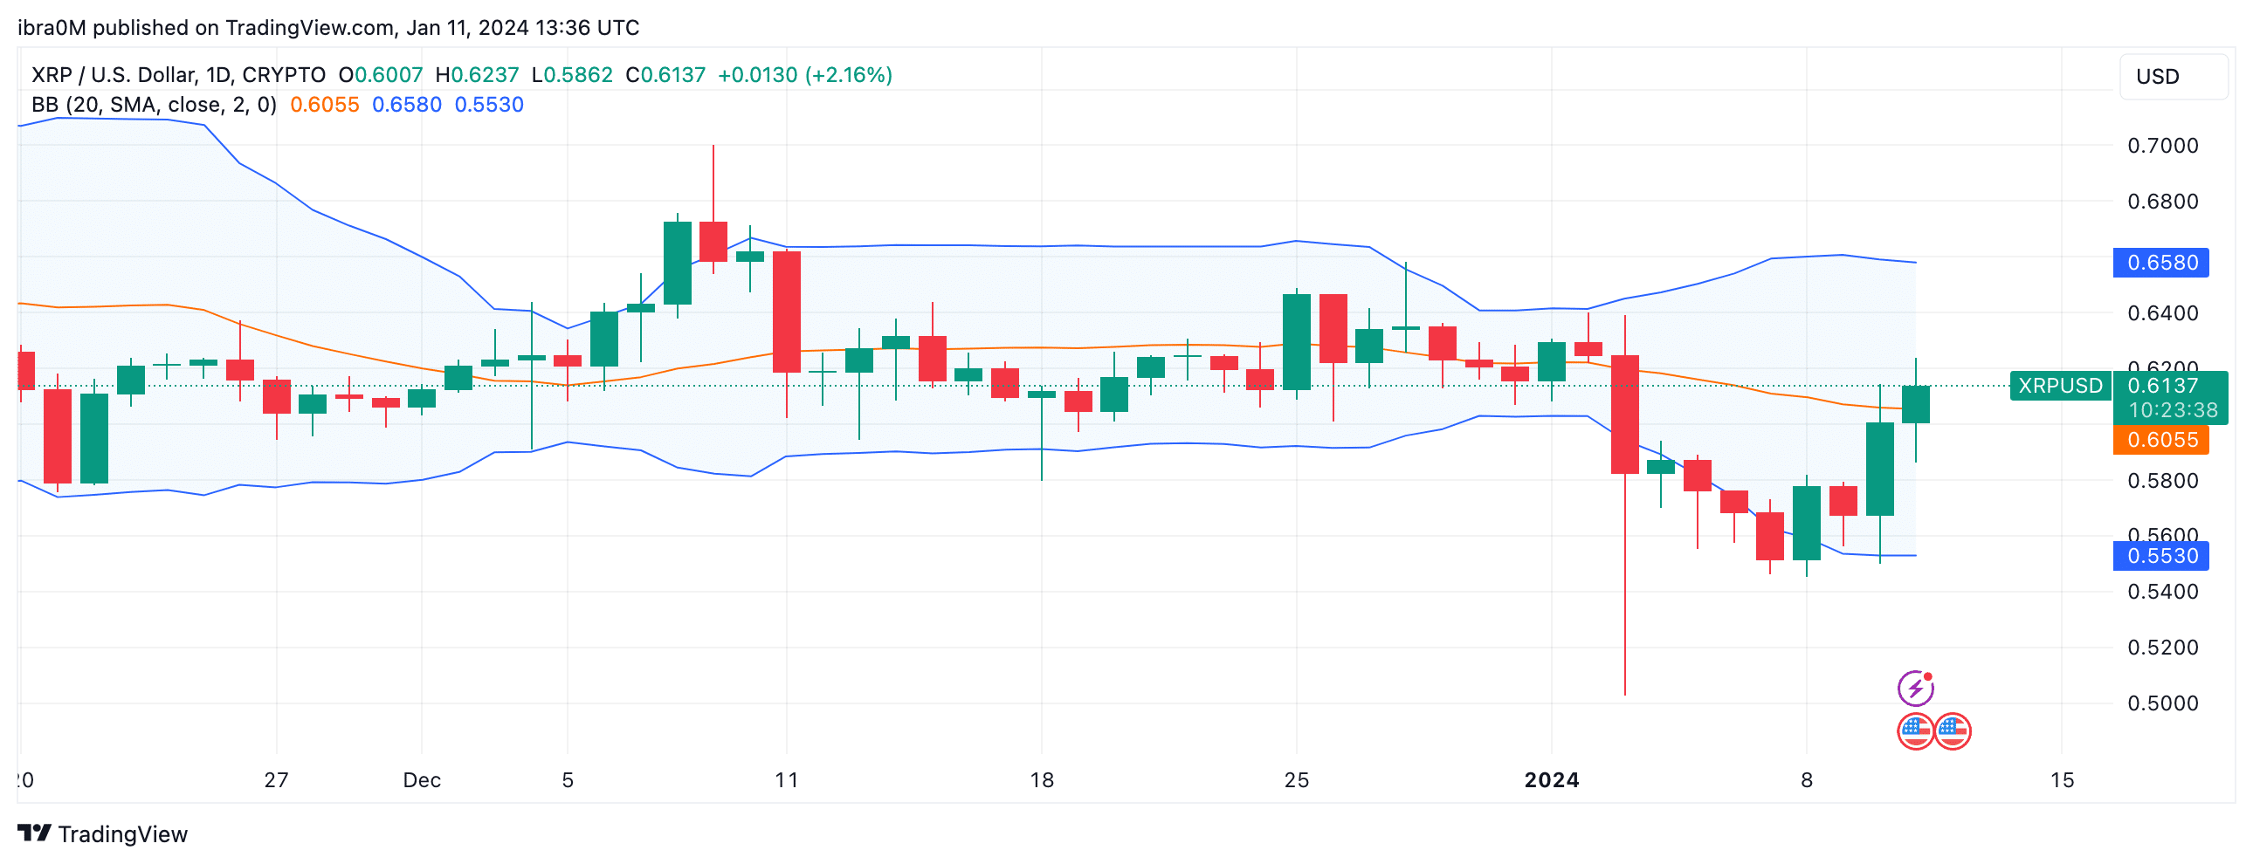Click the high value H0.6237 in legend
The width and height of the screenshot is (2253, 864).
477,75
